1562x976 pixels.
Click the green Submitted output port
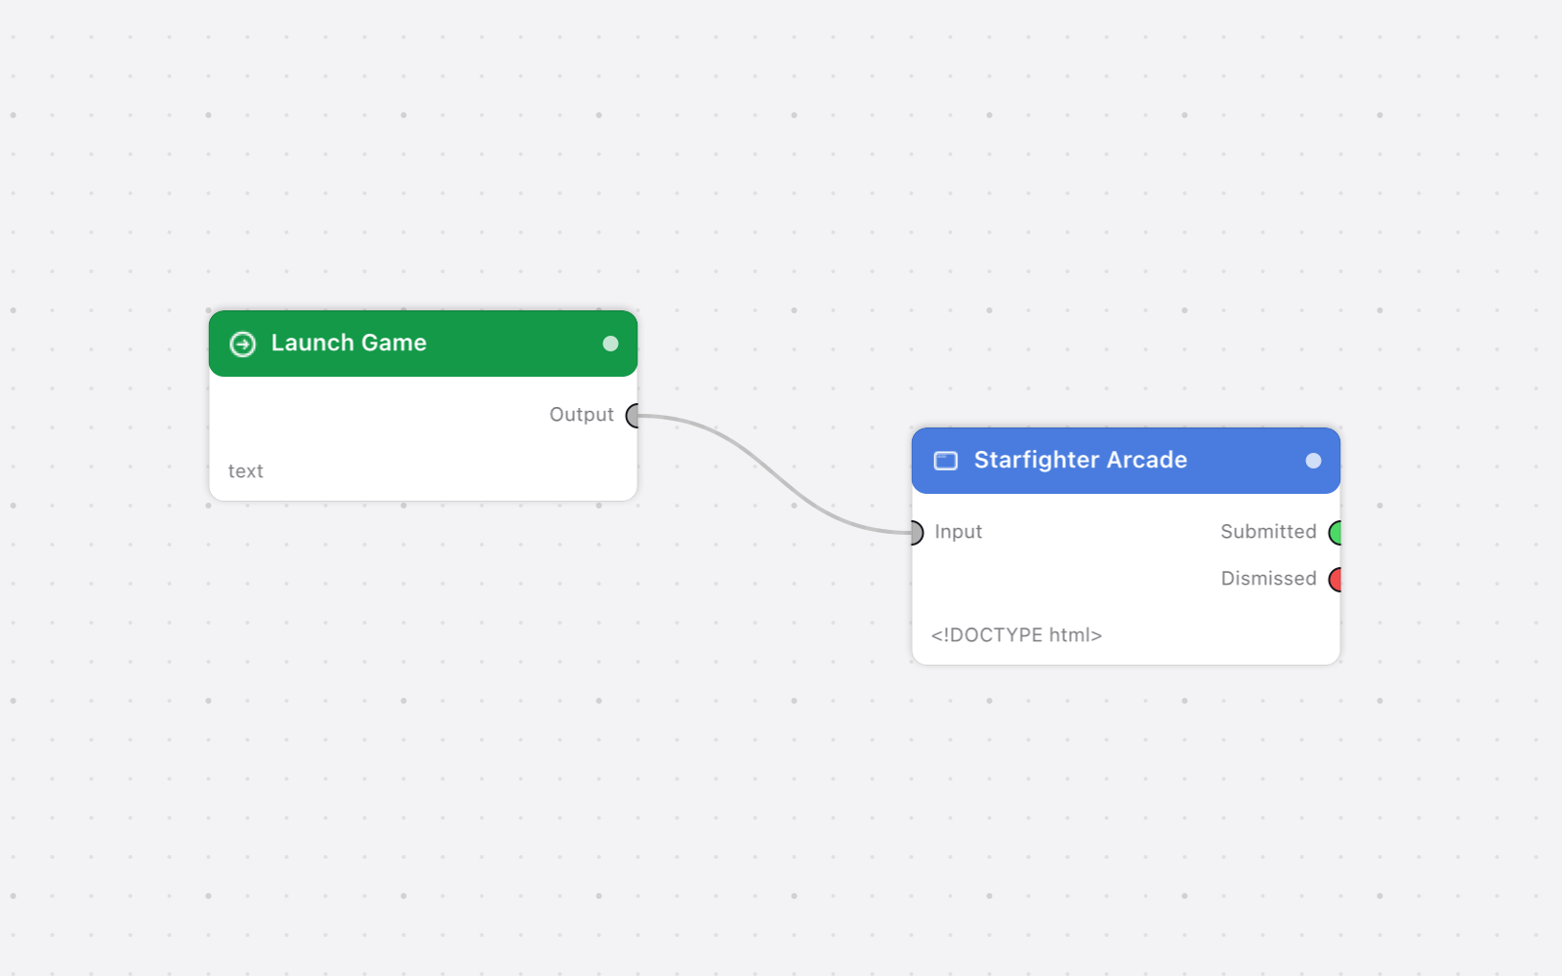pyautogui.click(x=1336, y=533)
